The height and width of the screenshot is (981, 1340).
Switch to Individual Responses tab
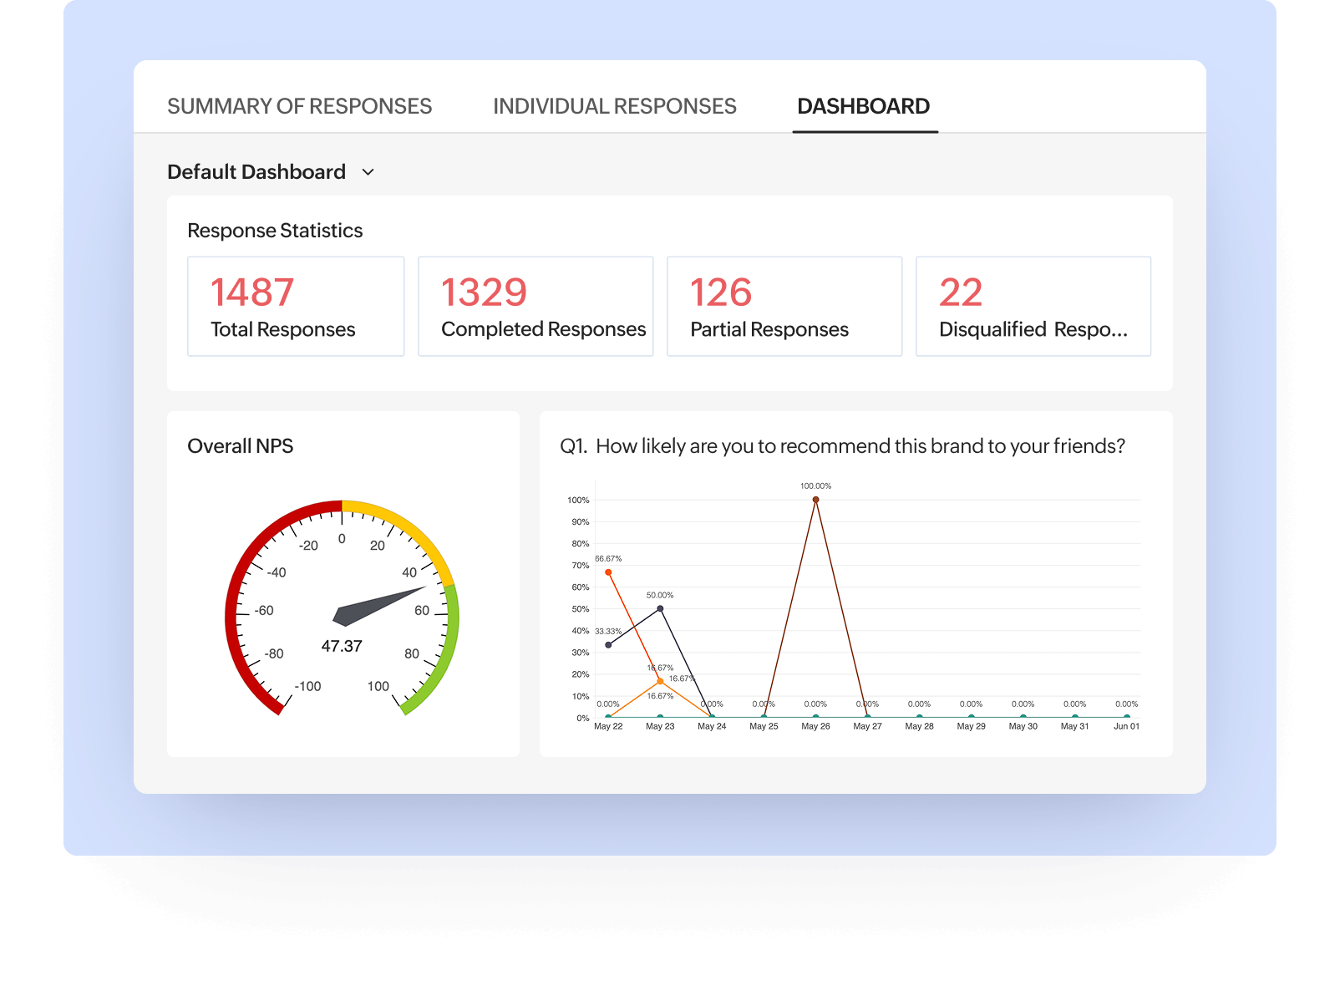(x=614, y=106)
